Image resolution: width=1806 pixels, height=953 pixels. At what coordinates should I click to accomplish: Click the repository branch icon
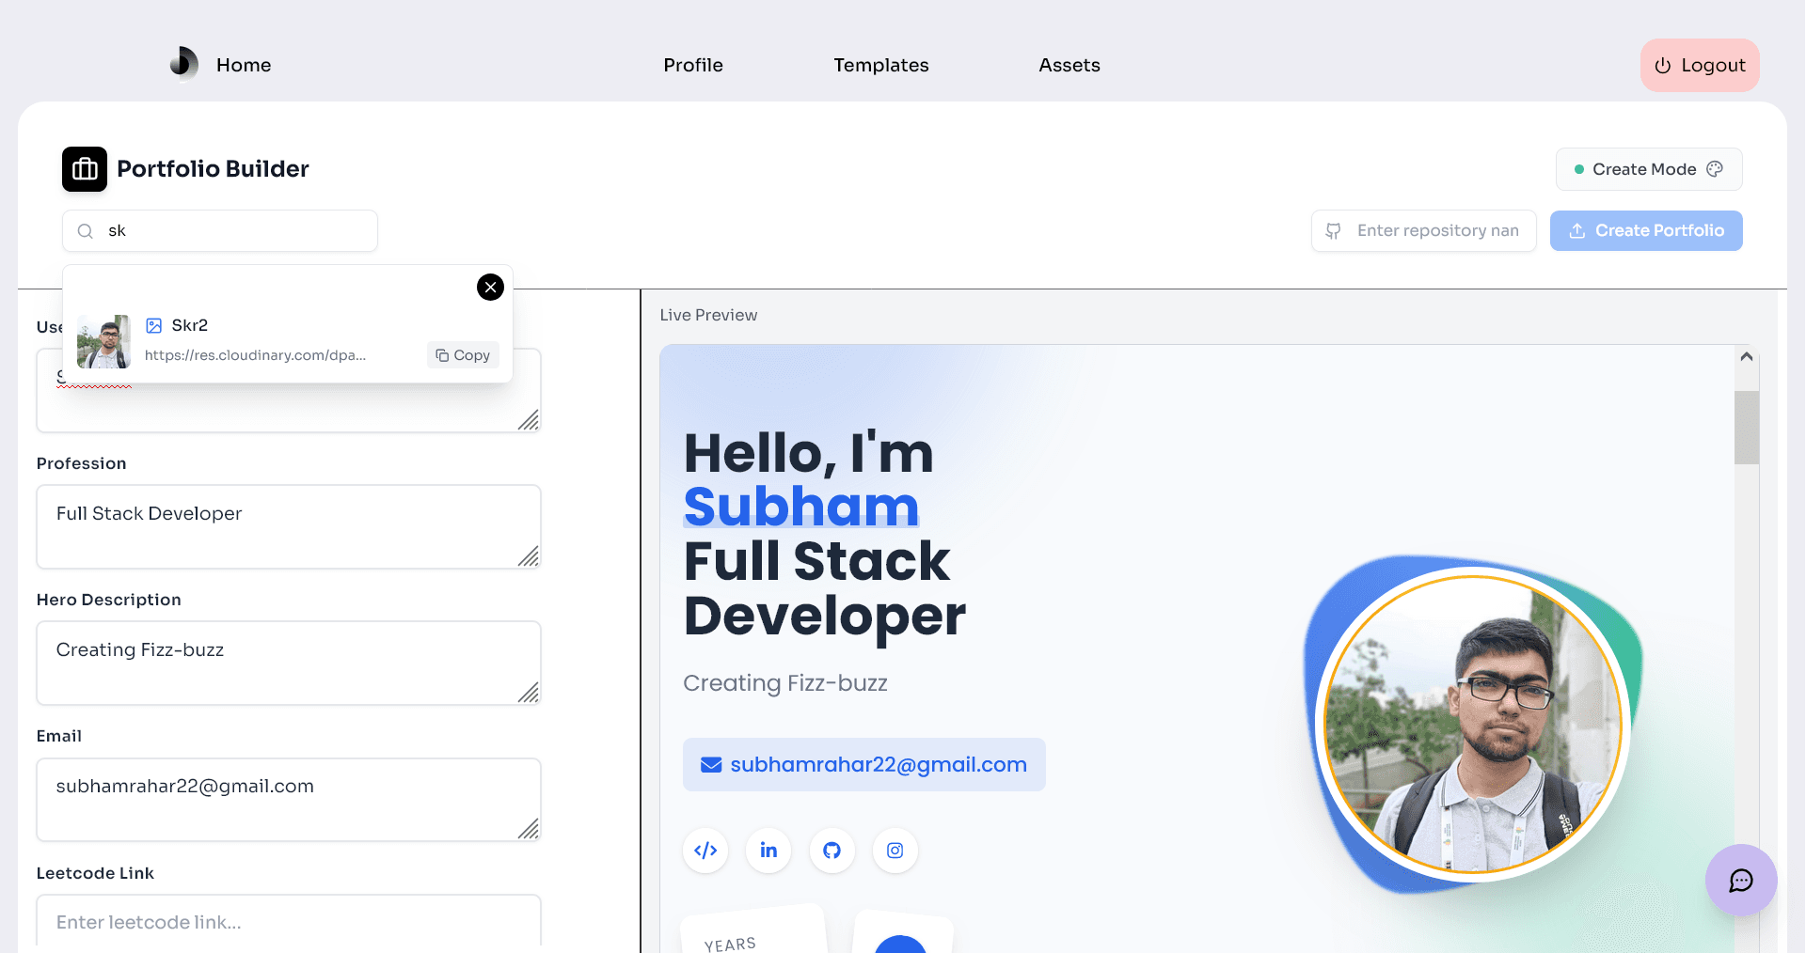pos(1333,231)
